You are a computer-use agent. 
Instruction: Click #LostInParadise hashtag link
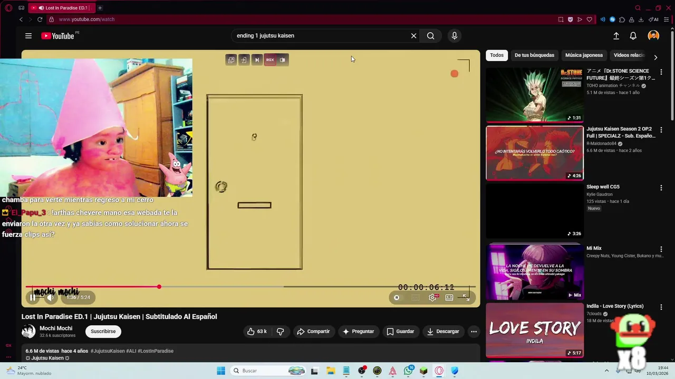pos(156,351)
